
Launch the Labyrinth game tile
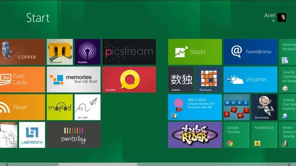[32, 135]
